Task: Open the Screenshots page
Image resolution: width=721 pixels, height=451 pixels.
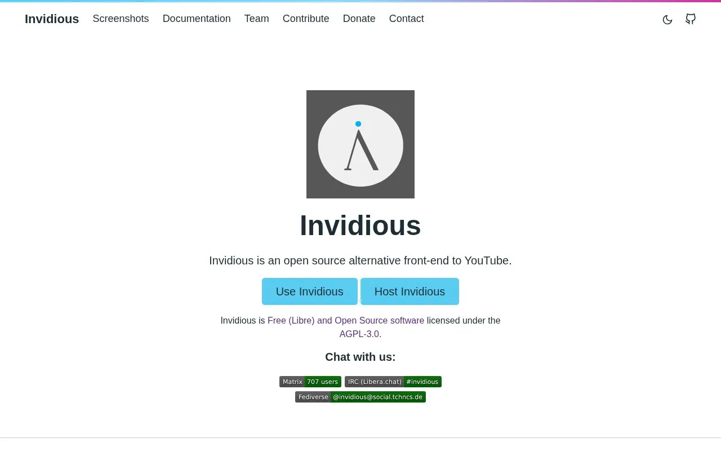Action: coord(121,19)
